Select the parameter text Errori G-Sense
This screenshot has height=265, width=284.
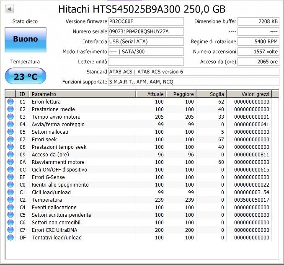48,177
